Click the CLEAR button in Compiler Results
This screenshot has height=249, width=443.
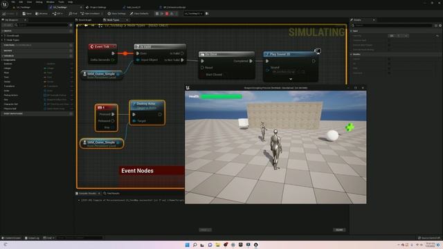[x=339, y=230]
